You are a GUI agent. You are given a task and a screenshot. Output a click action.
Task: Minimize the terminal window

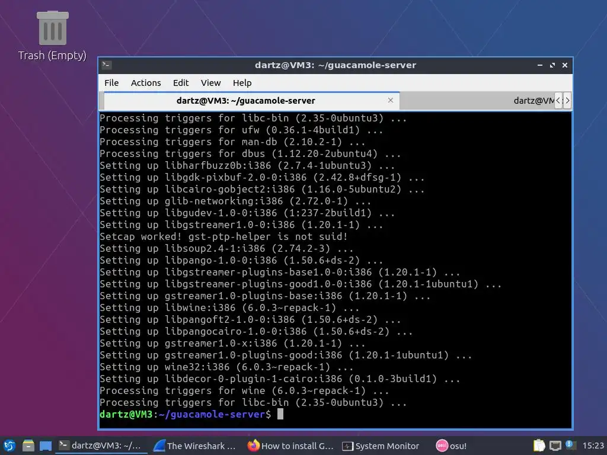click(x=540, y=65)
